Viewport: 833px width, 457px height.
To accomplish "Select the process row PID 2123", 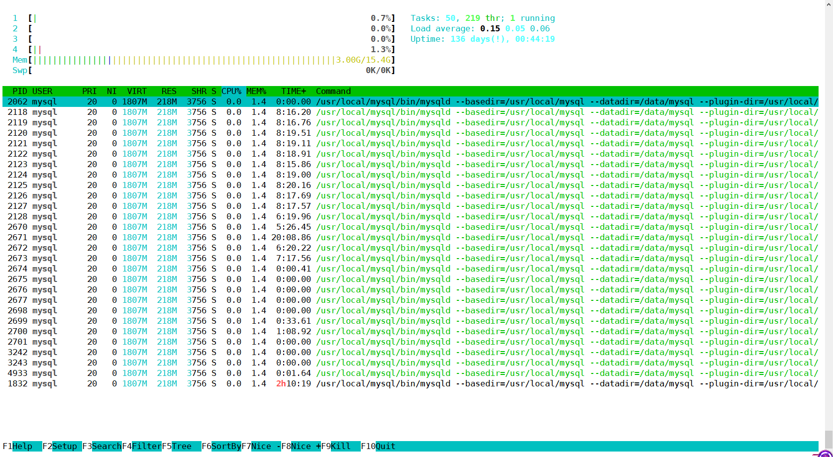I will click(411, 164).
